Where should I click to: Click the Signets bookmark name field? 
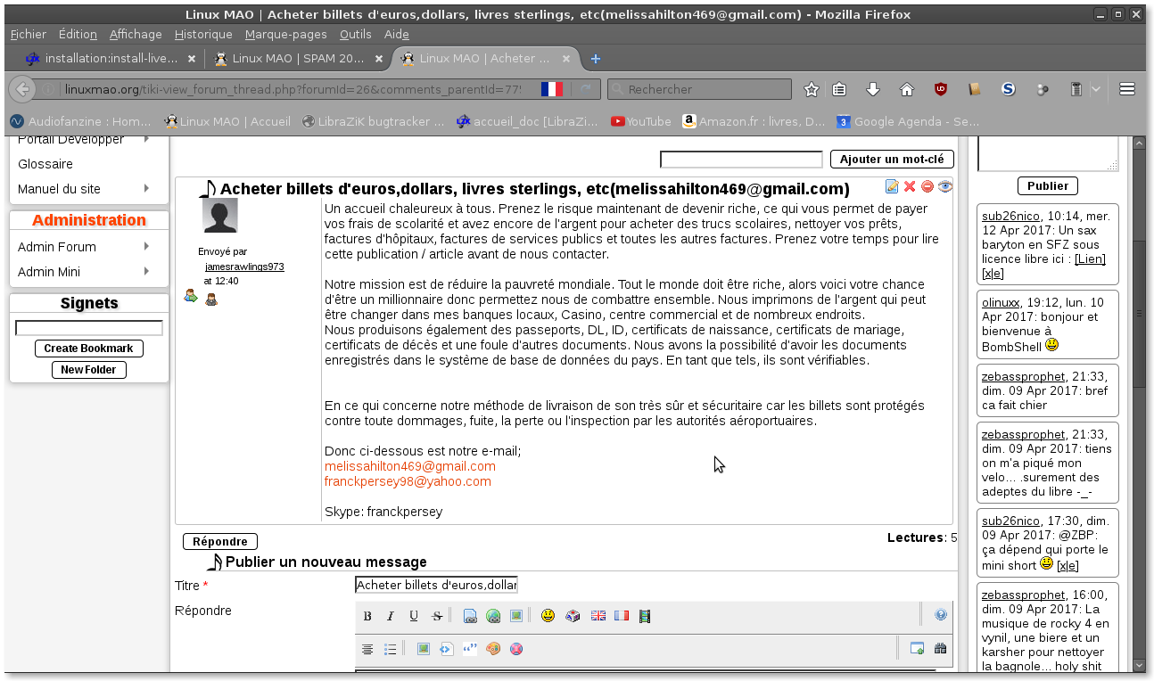(x=89, y=328)
